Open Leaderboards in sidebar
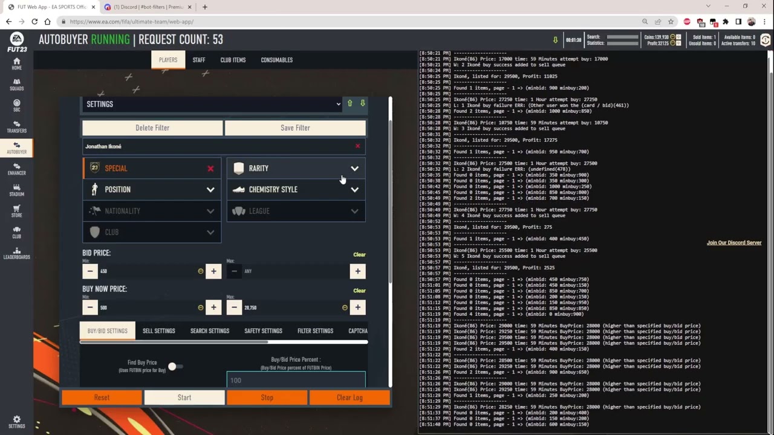 click(16, 254)
